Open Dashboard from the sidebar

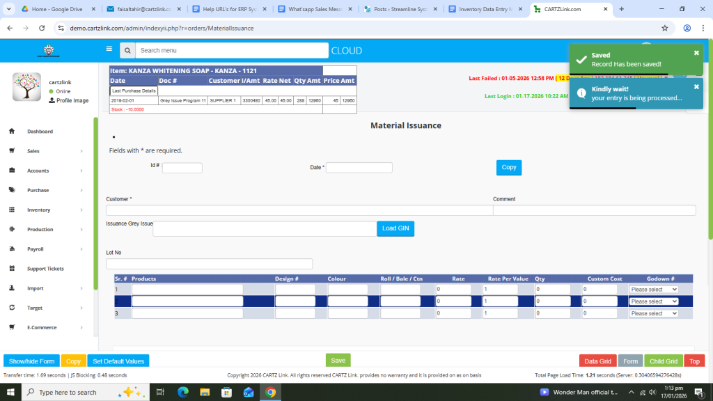tap(40, 132)
